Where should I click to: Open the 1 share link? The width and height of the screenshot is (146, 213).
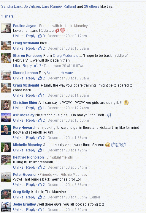7,16
